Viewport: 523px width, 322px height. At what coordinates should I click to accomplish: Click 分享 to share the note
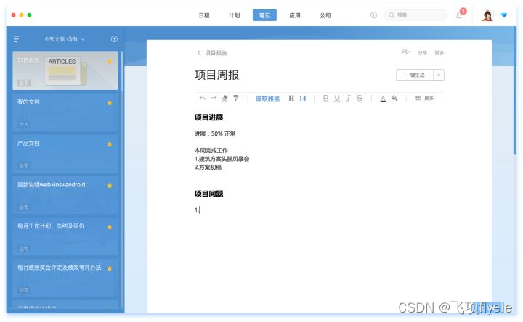[x=423, y=53]
